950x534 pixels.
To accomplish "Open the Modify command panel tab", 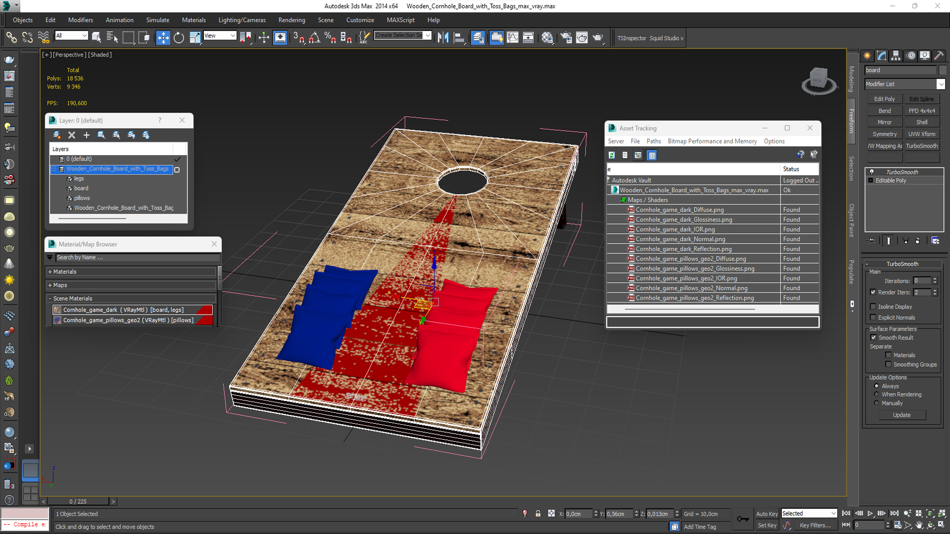I will pyautogui.click(x=881, y=56).
